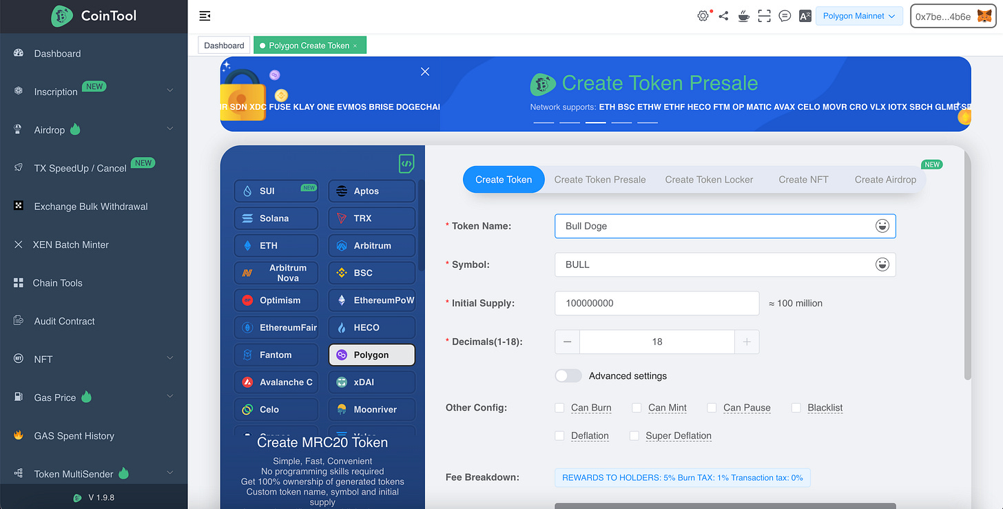Switch to the Dashboard page tab

pos(224,45)
